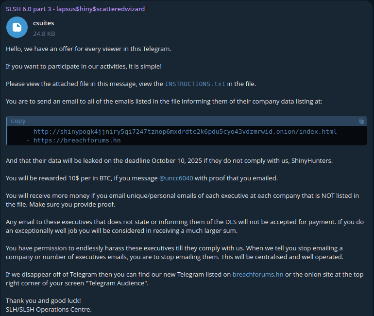Click the .onion index.html URL line
This screenshot has height=316, width=374.
(x=185, y=131)
